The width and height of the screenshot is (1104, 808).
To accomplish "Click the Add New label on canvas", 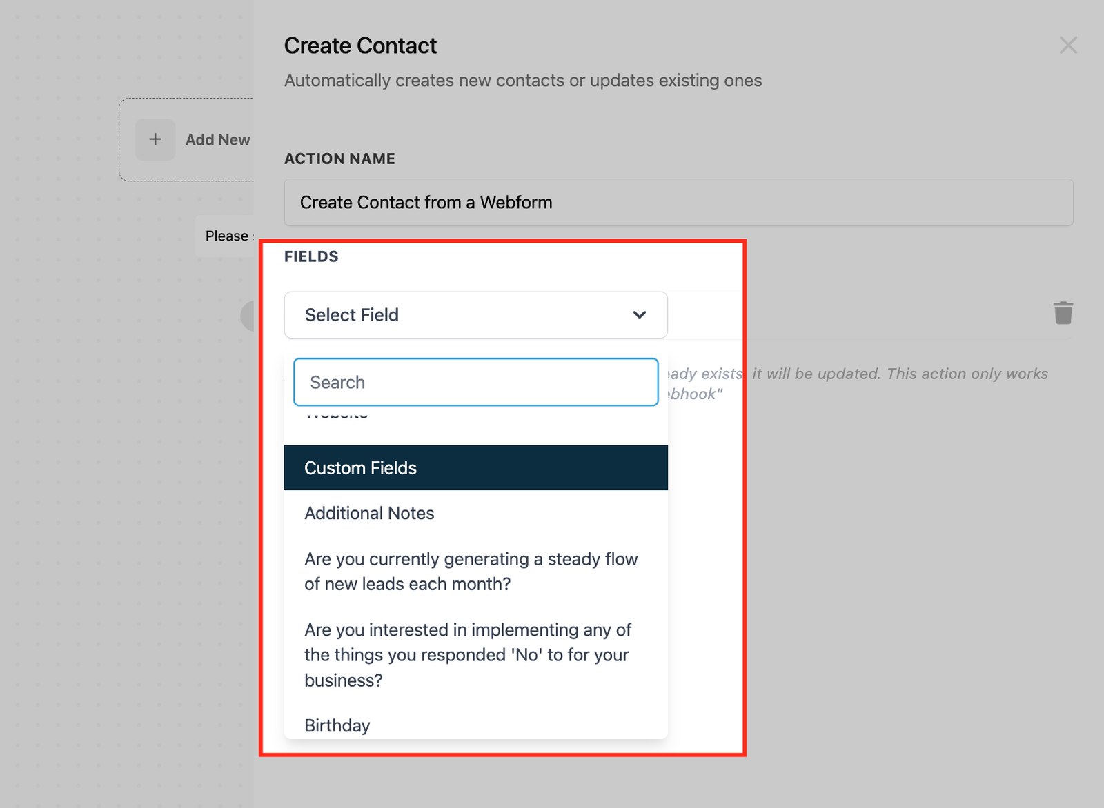I will [217, 140].
